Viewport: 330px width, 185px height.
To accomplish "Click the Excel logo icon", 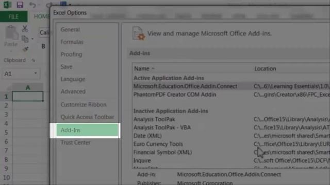I will [x=7, y=5].
